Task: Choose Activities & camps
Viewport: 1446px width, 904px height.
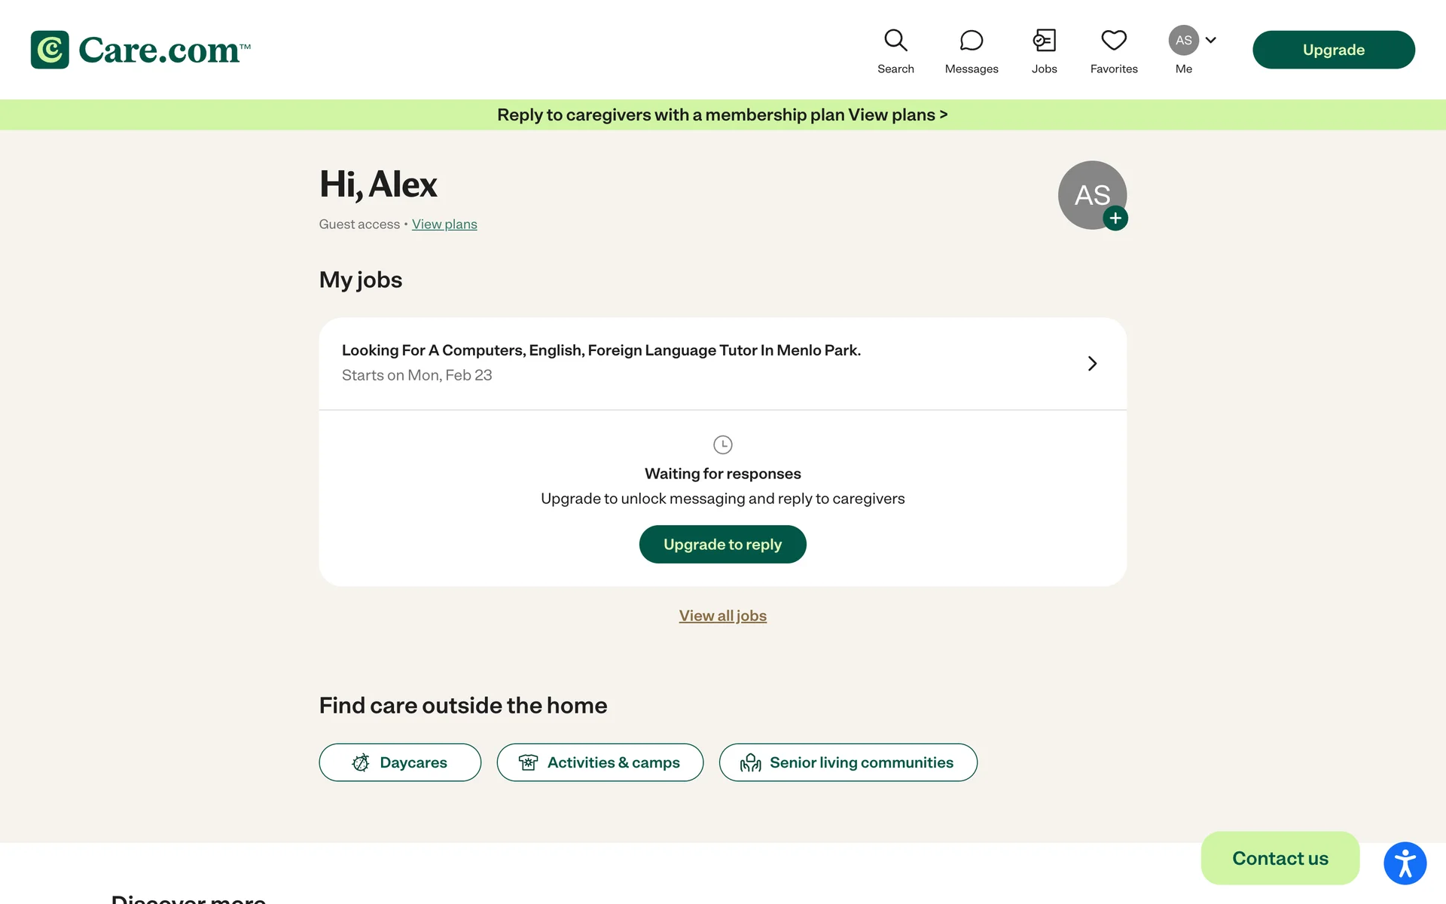Action: tap(599, 762)
